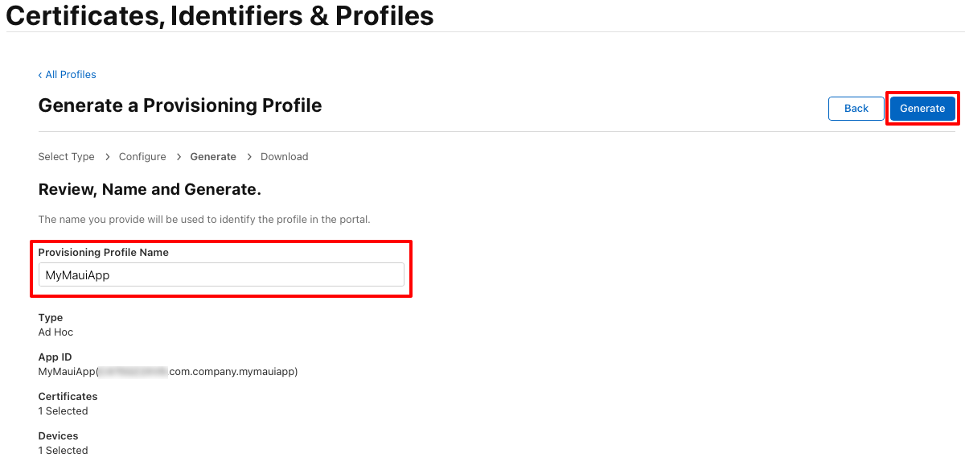The width and height of the screenshot is (965, 462).
Task: Click the Ad Hoc type value
Action: click(x=55, y=332)
